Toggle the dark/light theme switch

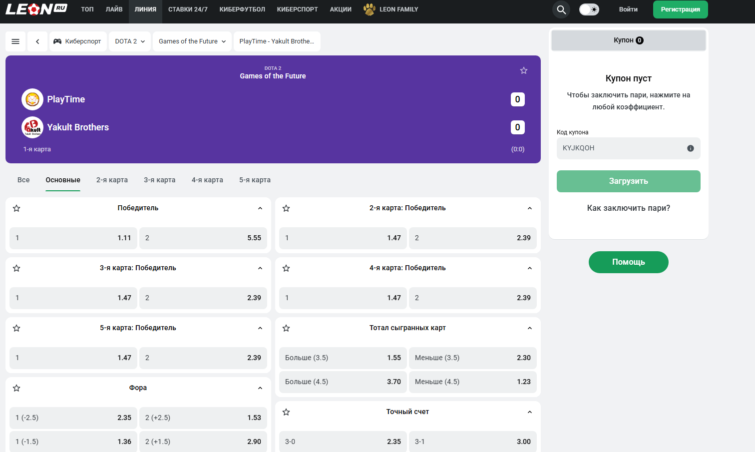pos(589,9)
